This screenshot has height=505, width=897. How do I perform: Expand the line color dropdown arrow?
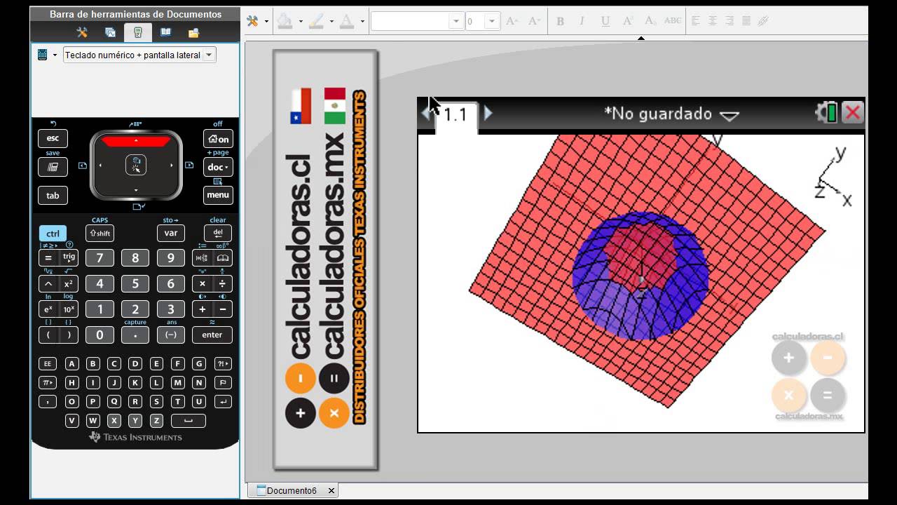coord(332,22)
